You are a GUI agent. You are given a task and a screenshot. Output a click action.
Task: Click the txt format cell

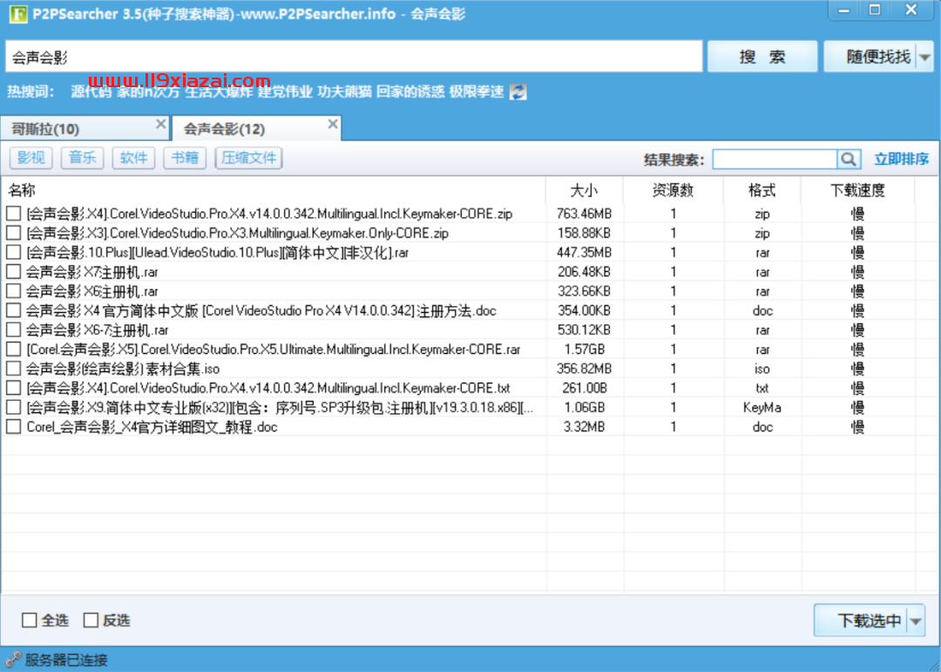pos(762,388)
